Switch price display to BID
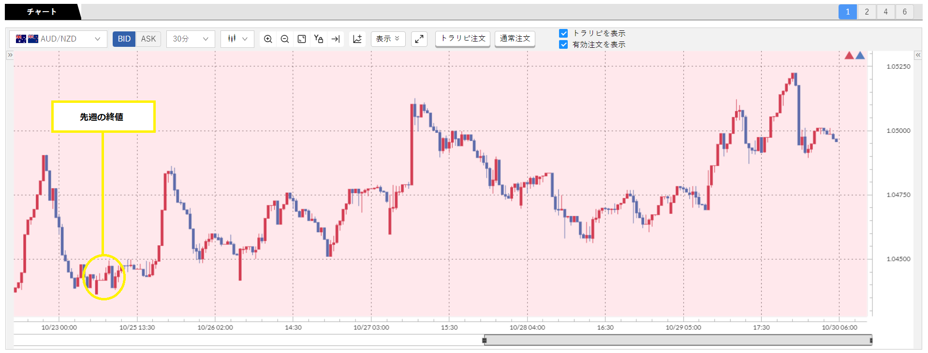 124,39
